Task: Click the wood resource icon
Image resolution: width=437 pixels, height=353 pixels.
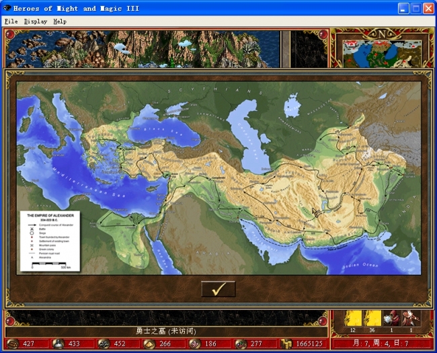Action: [x=13, y=344]
